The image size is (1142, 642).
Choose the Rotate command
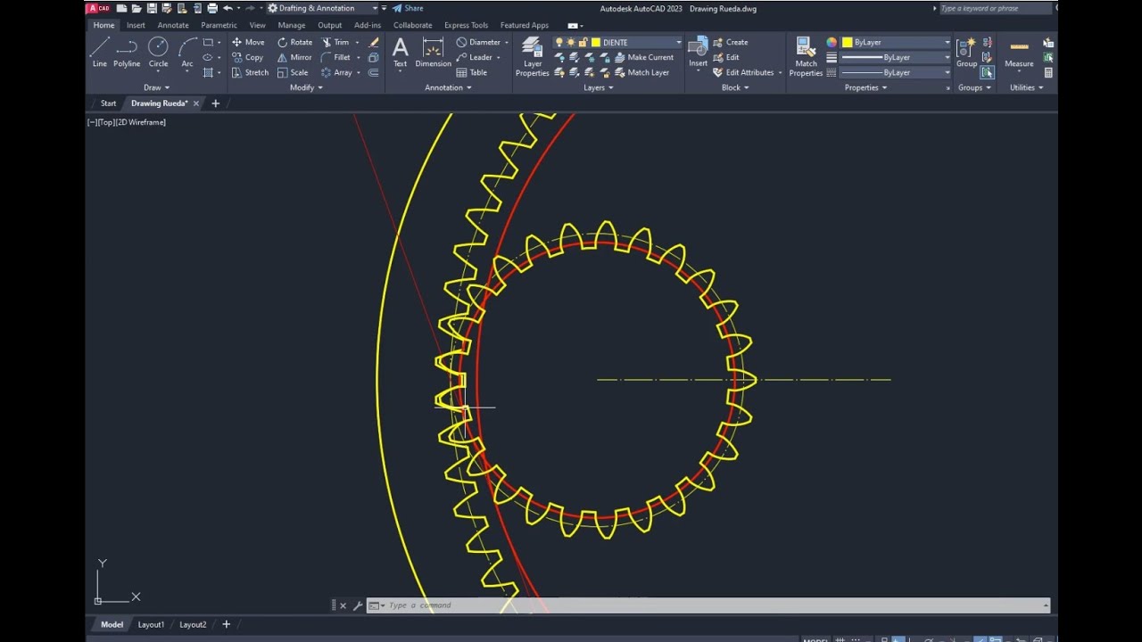tap(294, 42)
